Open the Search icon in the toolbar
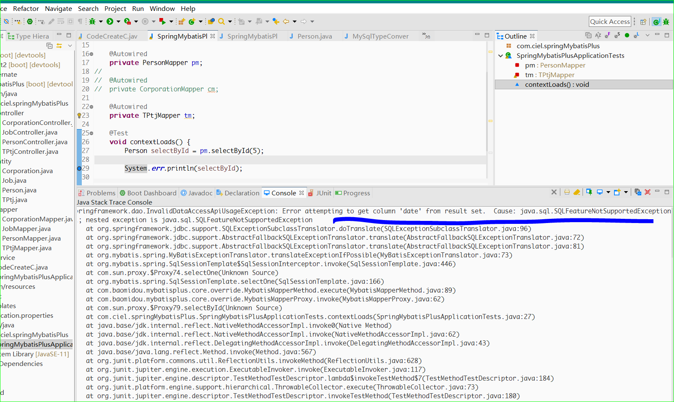Viewport: 674px width, 402px height. pos(221,21)
